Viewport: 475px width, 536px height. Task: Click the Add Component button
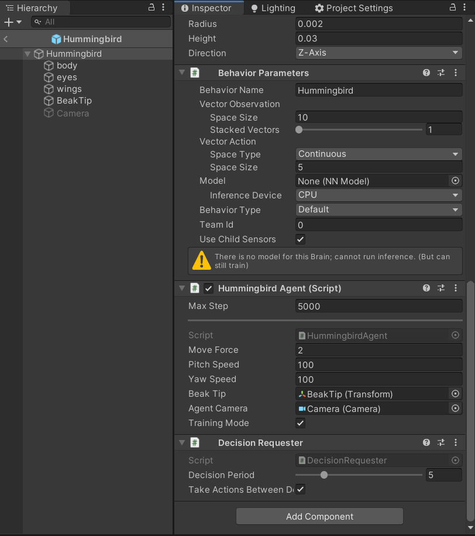click(x=319, y=516)
